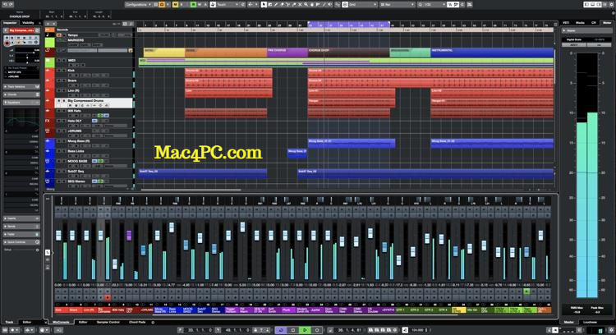Click the record-enable button in Inspector
616x335 pixels.
[7, 44]
